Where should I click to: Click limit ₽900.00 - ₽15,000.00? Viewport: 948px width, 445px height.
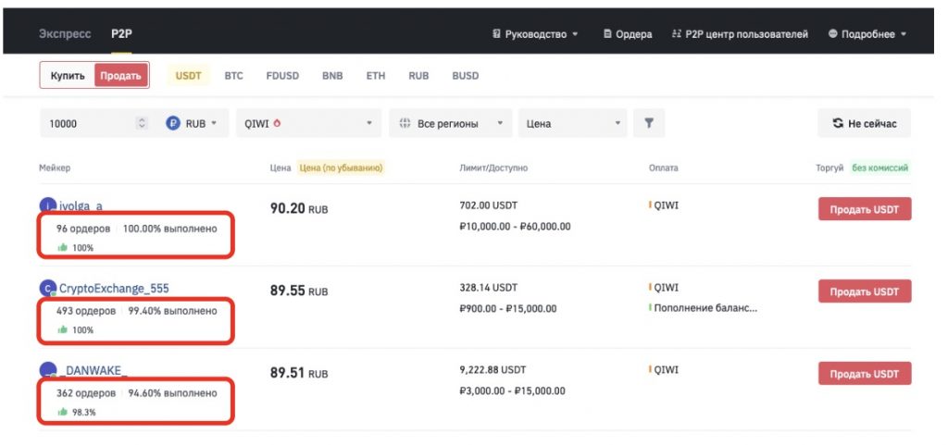coord(508,309)
